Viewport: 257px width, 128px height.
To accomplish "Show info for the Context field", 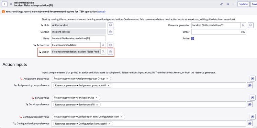I will coord(111,32).
